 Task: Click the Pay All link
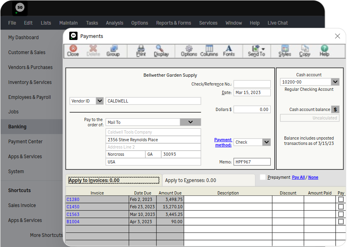(x=298, y=177)
